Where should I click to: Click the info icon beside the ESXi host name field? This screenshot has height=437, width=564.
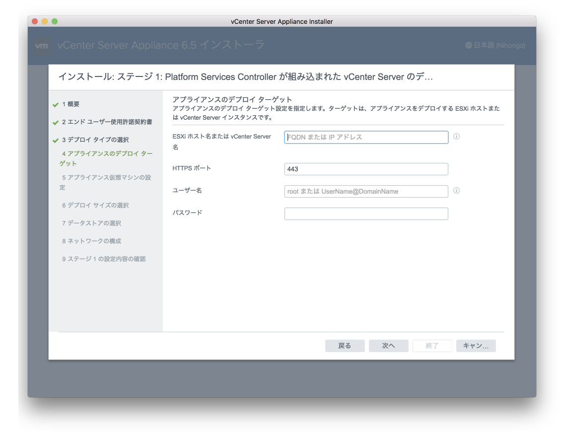pos(456,137)
